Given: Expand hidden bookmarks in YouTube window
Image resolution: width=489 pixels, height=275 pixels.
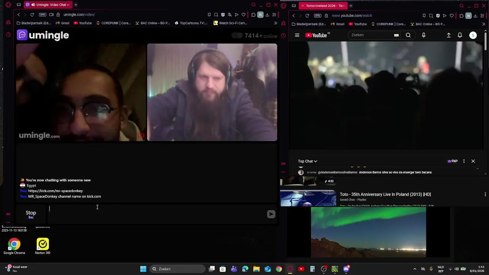Looking at the screenshot, I should tap(483, 24).
